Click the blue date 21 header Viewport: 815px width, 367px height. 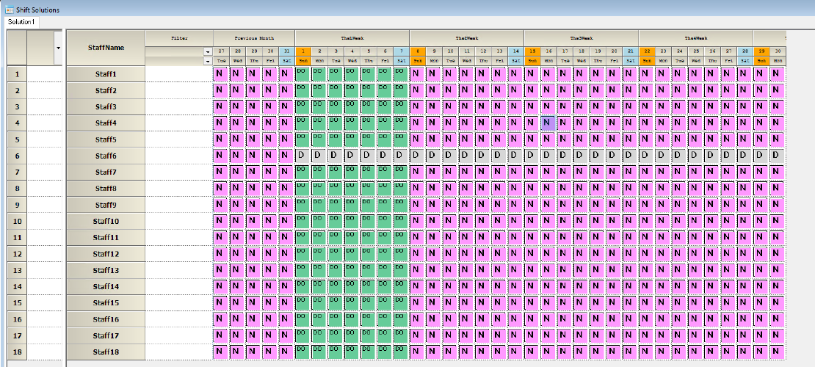tap(630, 51)
